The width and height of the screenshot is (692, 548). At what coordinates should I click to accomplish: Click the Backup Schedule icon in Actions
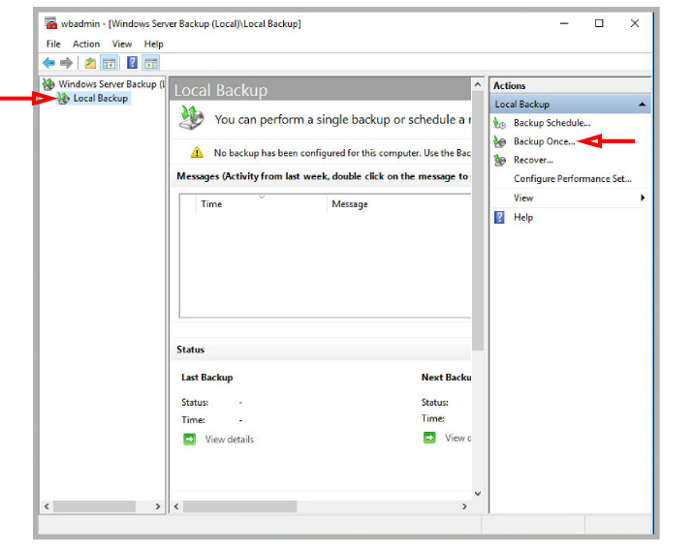(499, 123)
